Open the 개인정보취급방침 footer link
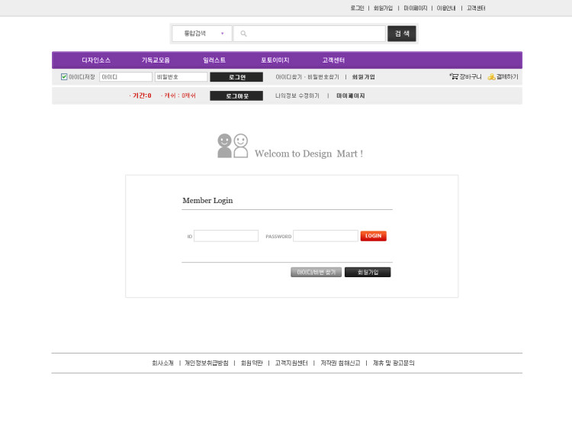 [x=206, y=363]
